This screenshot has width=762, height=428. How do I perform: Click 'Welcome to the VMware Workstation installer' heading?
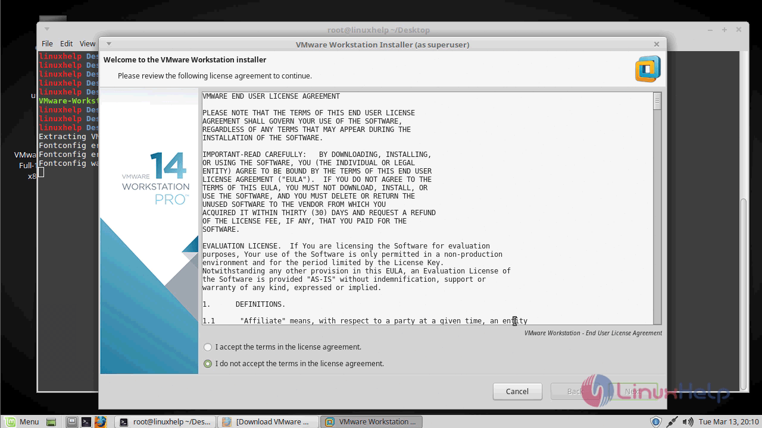(185, 59)
